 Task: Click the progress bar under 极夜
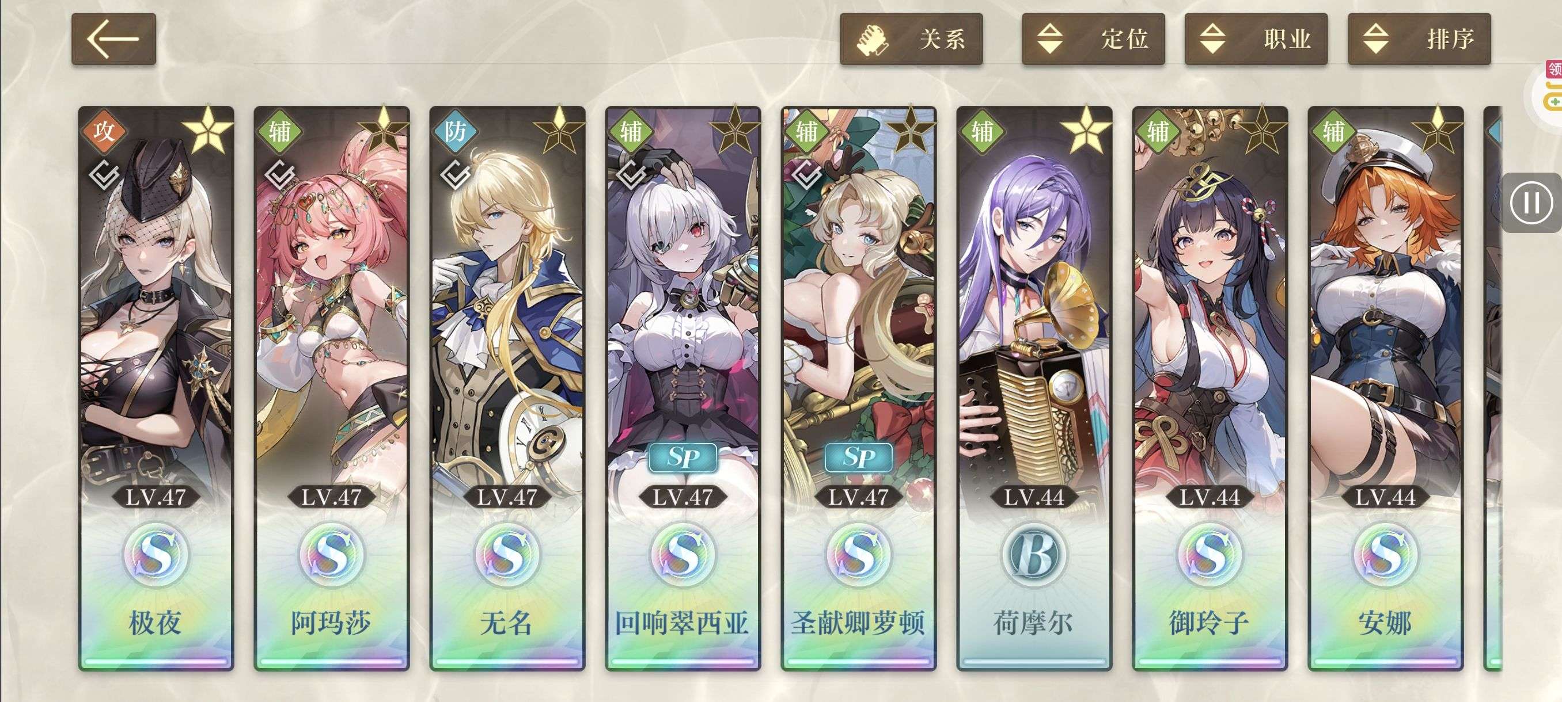click(156, 663)
